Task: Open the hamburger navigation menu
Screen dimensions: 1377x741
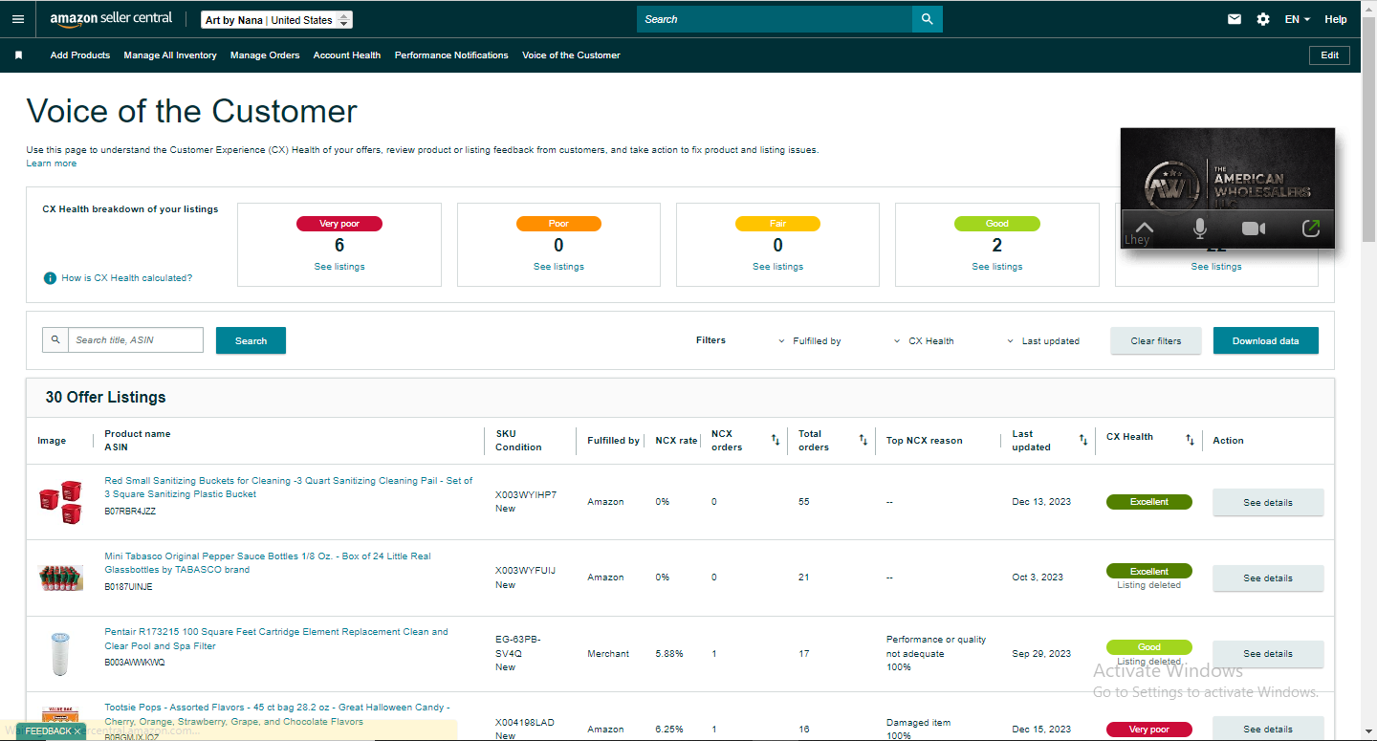Action: 18,19
